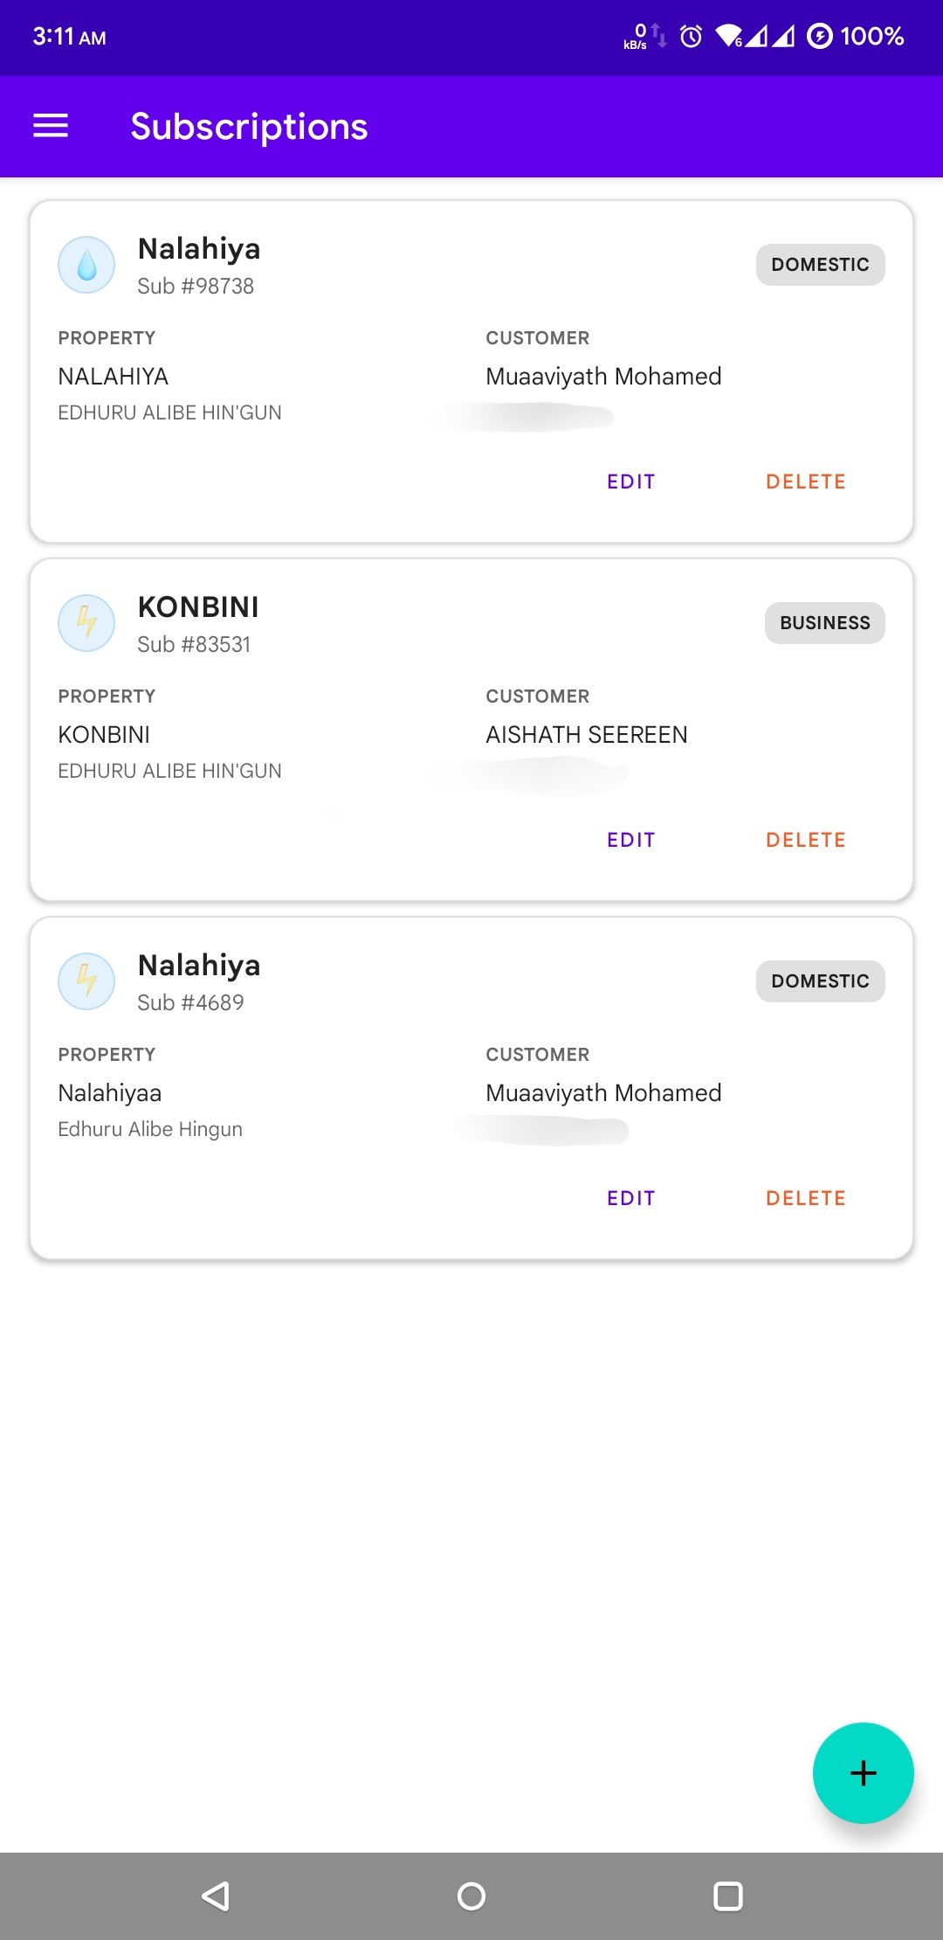Viewport: 943px width, 1940px height.
Task: Delete the KONBINI Sub #83531 subscription
Action: click(805, 840)
